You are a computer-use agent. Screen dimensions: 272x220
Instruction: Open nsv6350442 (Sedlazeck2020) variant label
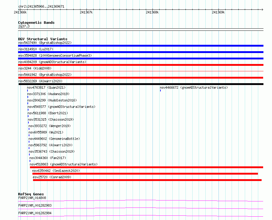click(56, 171)
